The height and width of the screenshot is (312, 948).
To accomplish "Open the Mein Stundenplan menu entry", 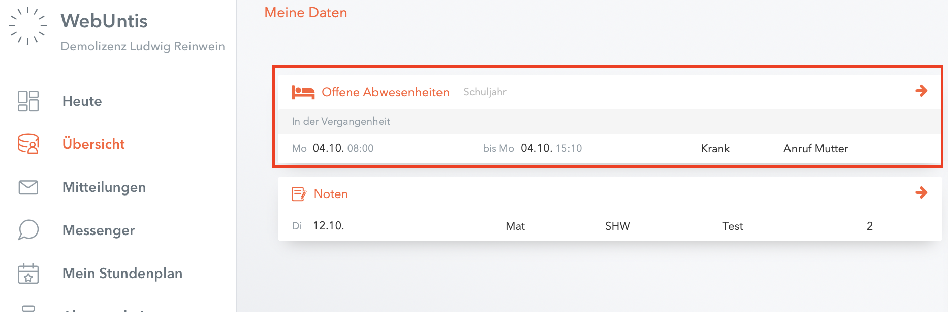I will (x=122, y=274).
